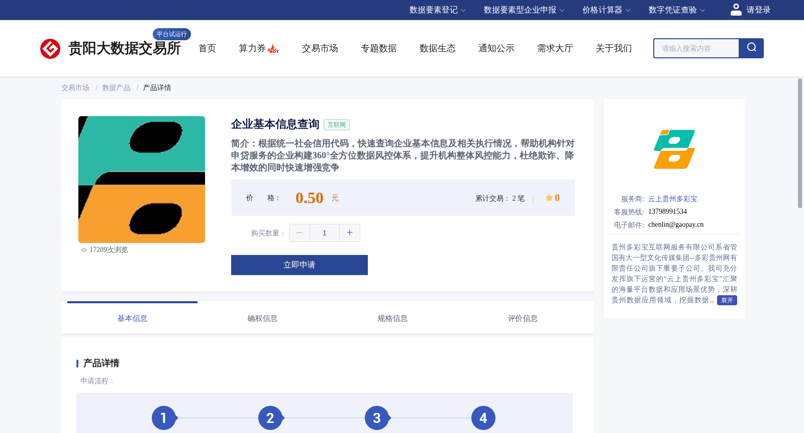804x433 pixels.
Task: Click step 2 circle in application flow
Action: pyautogui.click(x=270, y=418)
